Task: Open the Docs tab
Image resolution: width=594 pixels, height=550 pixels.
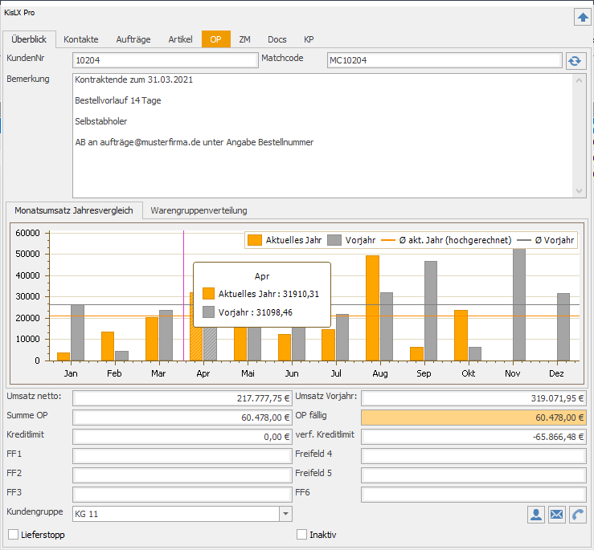Action: (277, 39)
